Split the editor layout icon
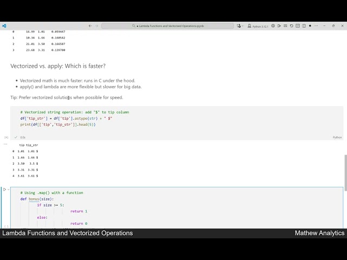This screenshot has width=347, height=260. coord(304,26)
